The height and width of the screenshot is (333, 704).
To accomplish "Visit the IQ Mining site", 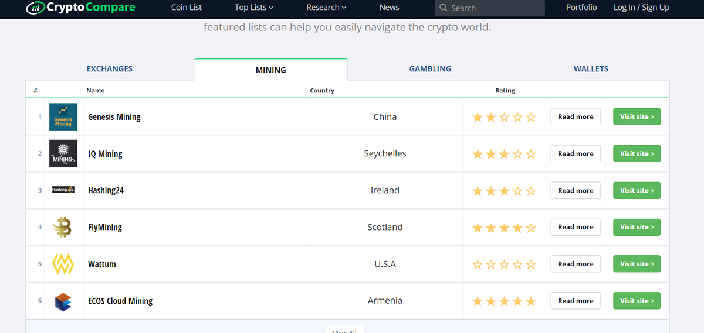I will pyautogui.click(x=637, y=153).
